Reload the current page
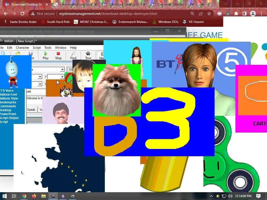The image size is (267, 200). tap(22, 14)
